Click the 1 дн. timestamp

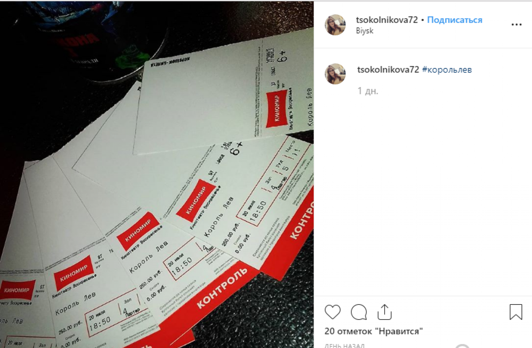[x=368, y=91]
